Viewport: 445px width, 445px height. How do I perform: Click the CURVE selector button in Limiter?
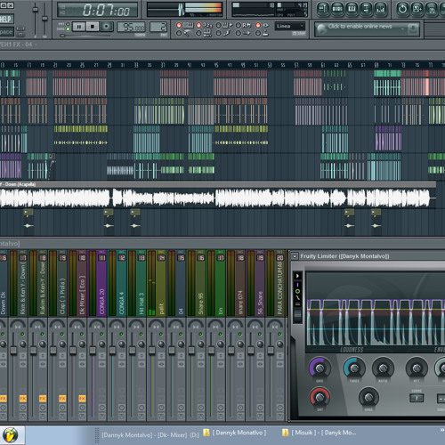point(417,398)
